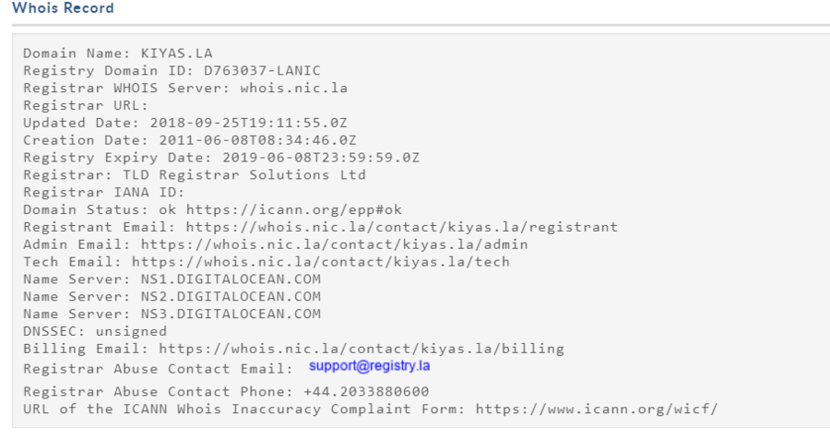Click the whois.nic.la WHOIS server text
Image resolution: width=830 pixels, height=439 pixels.
click(293, 89)
